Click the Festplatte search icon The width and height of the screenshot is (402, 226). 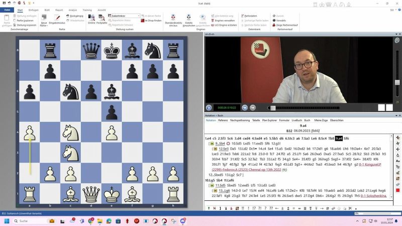click(x=102, y=18)
